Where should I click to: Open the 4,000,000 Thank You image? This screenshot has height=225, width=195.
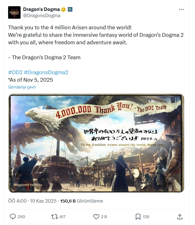(96, 143)
